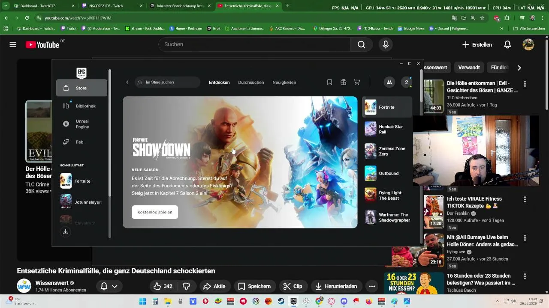Click Kostenlos spielen button
549x308 pixels.
[155, 212]
